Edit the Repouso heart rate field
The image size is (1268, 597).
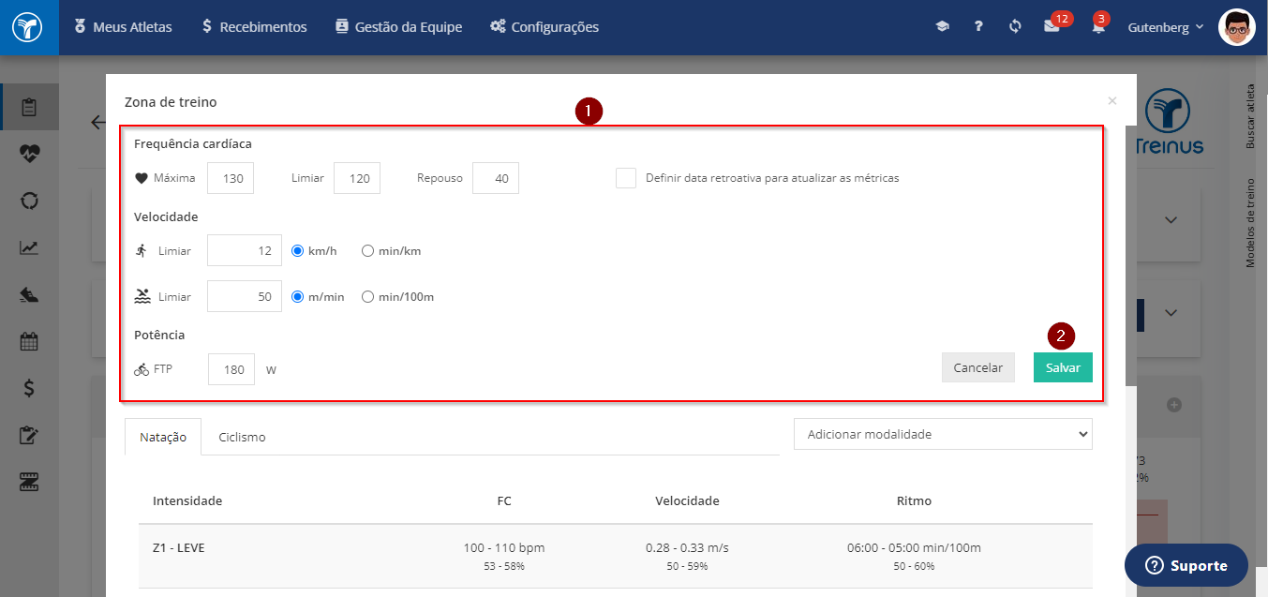tap(496, 178)
